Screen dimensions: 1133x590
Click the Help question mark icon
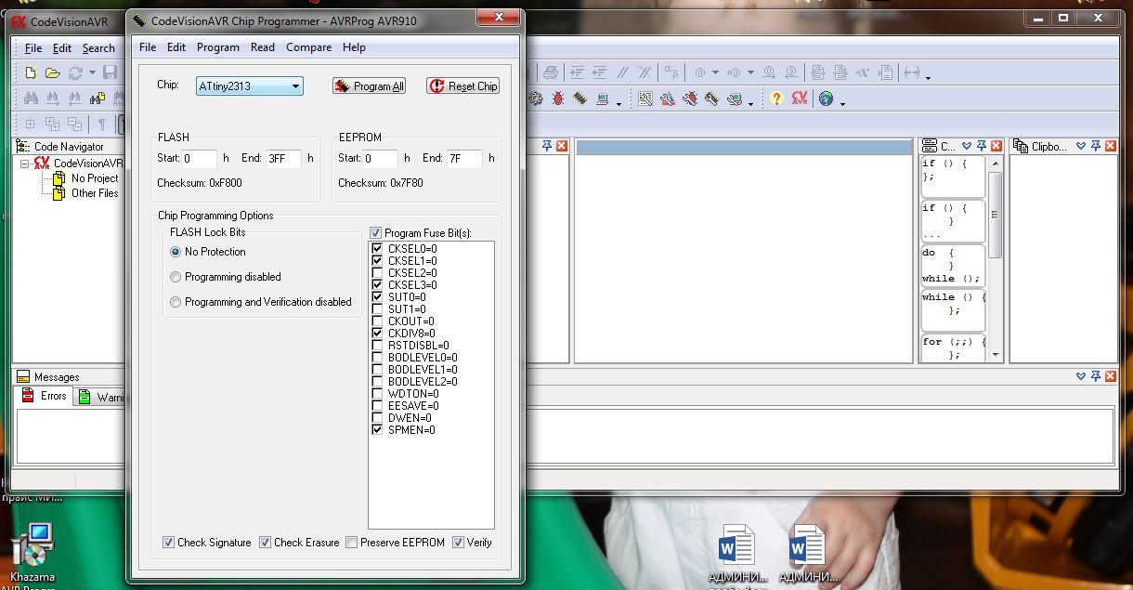coord(776,98)
